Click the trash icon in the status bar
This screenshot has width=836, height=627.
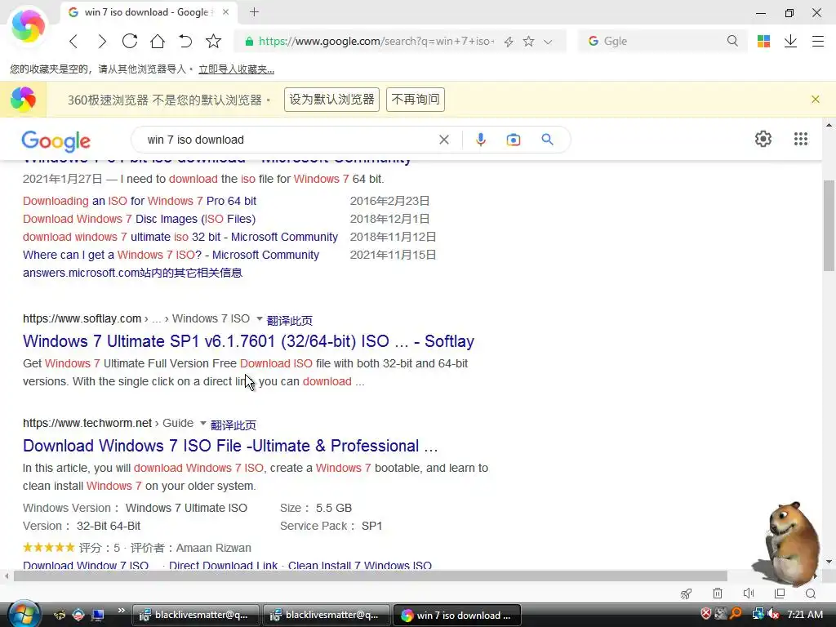[x=718, y=594]
